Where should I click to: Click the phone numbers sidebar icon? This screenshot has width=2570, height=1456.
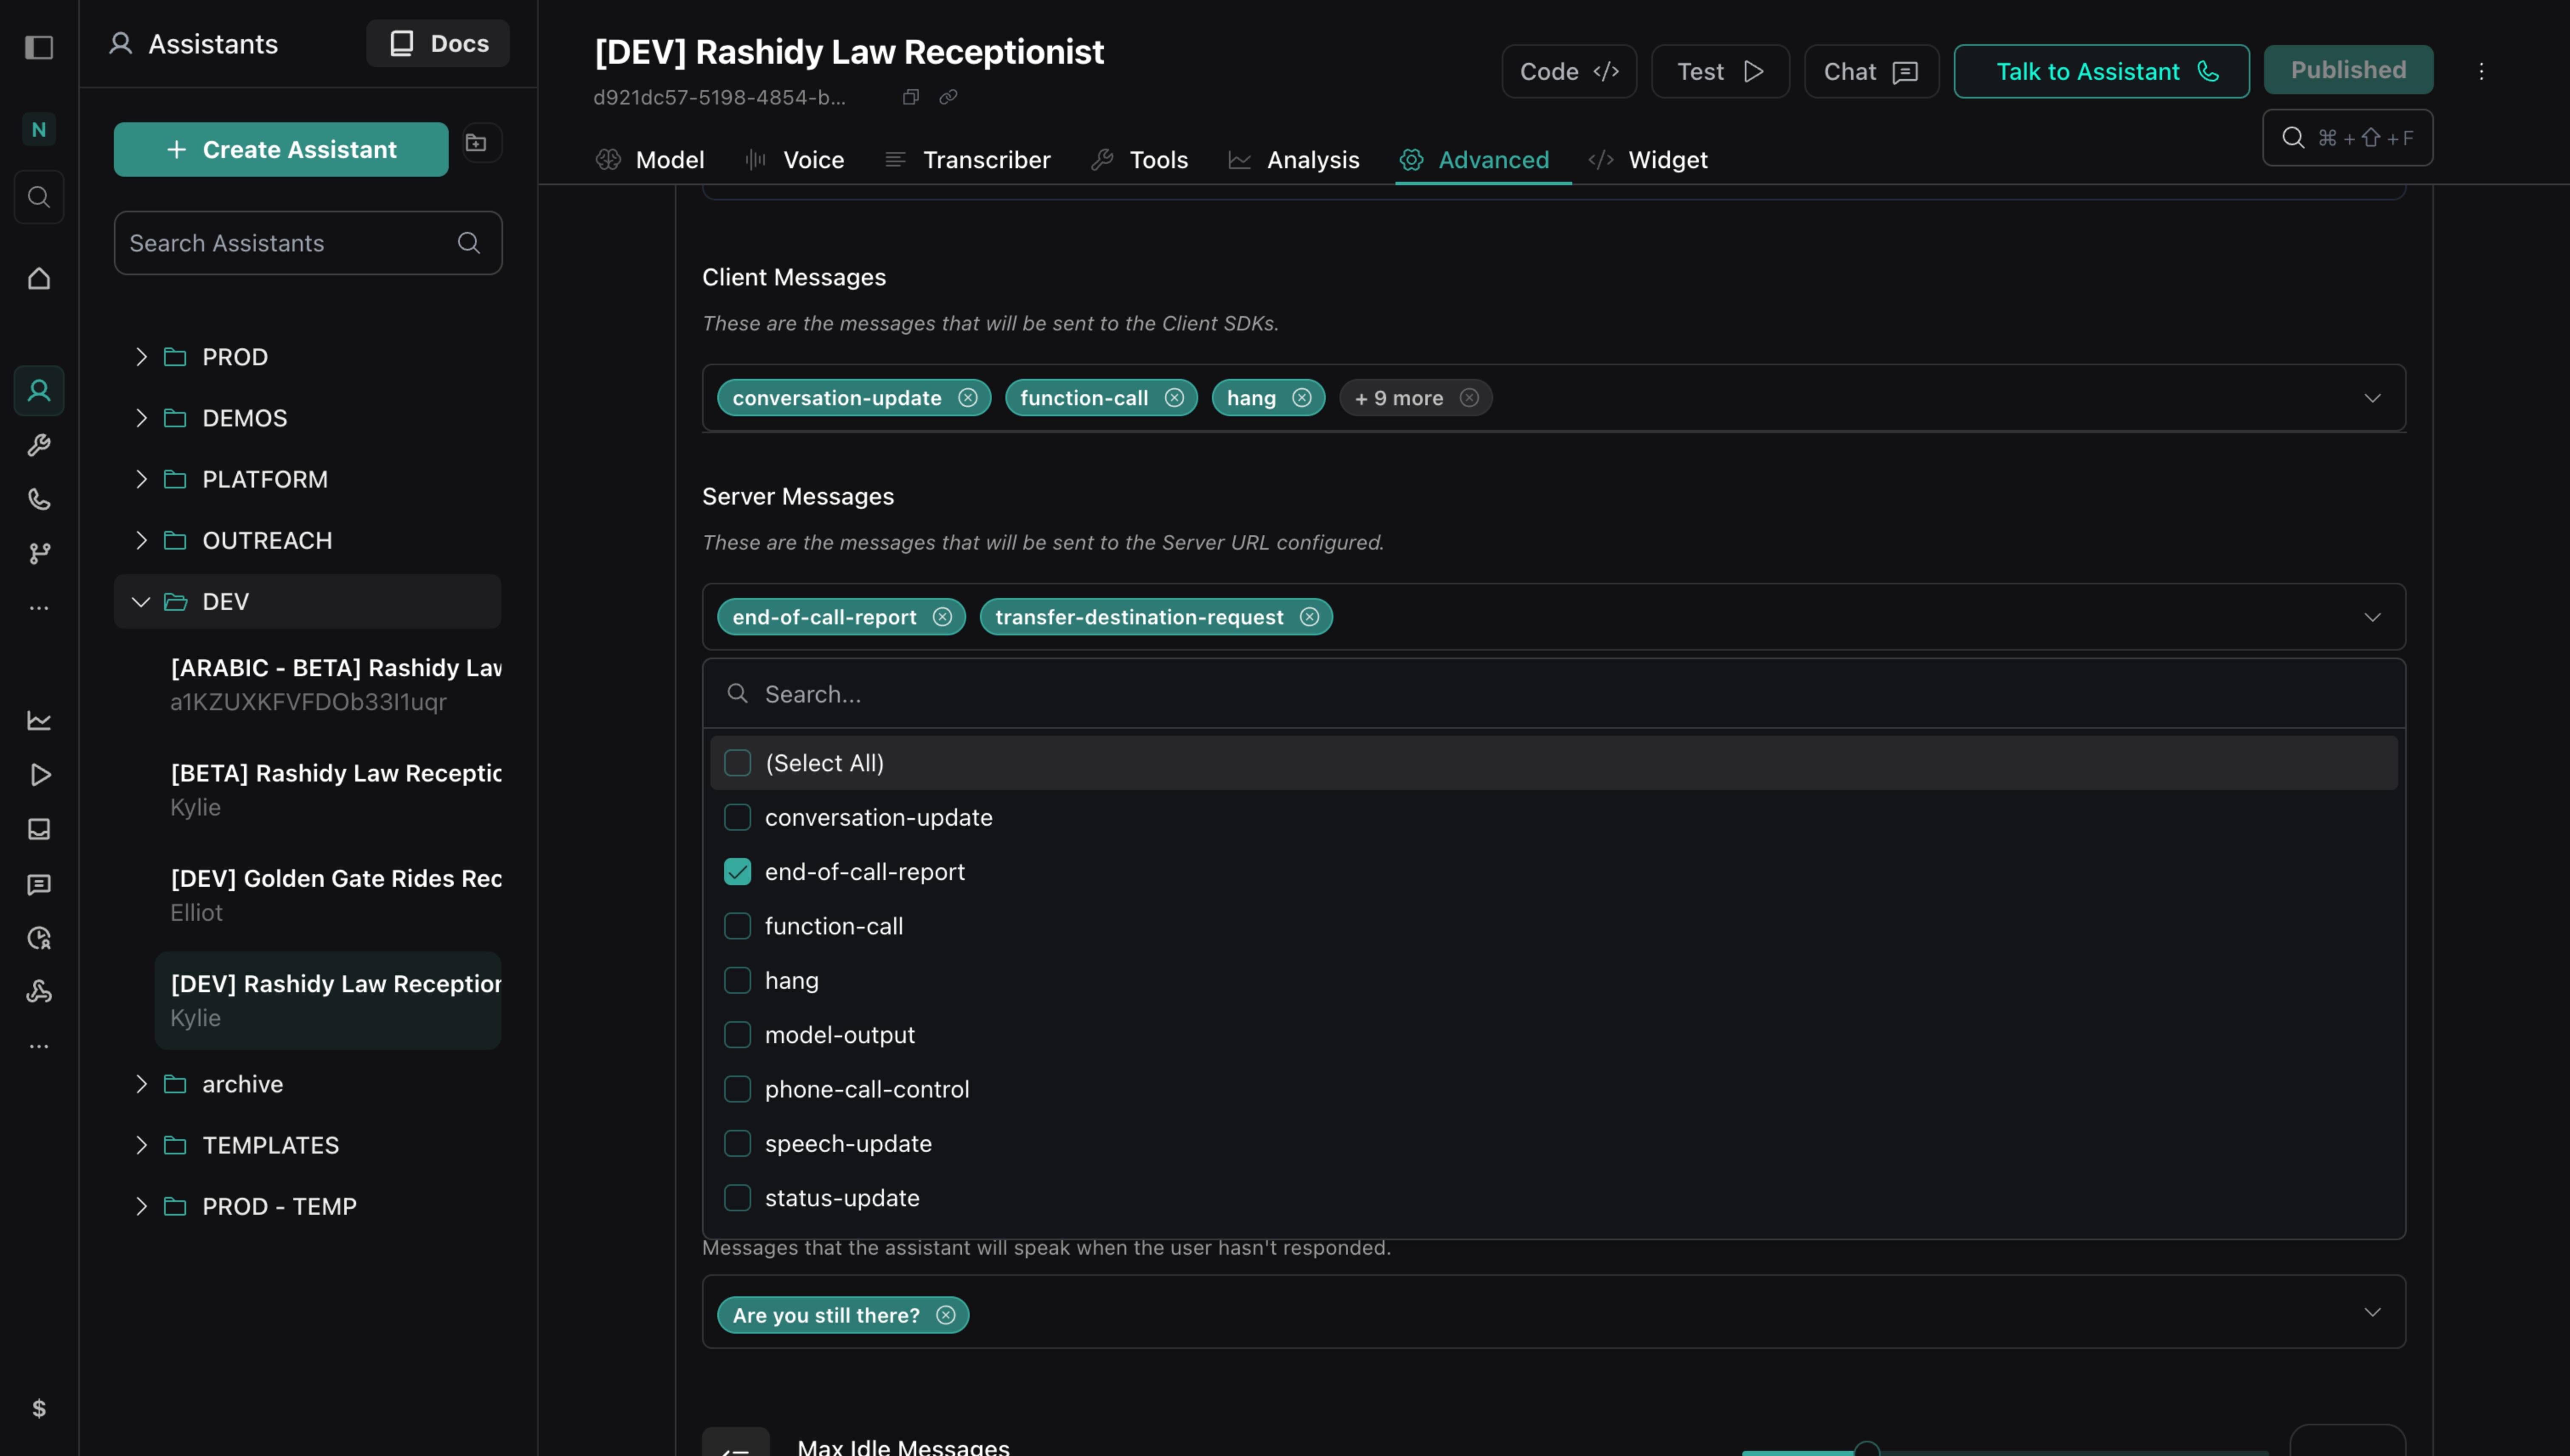[x=39, y=499]
